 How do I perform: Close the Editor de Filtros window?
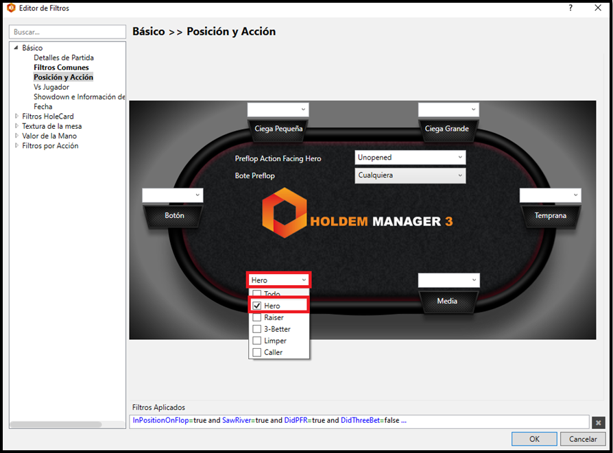pyautogui.click(x=598, y=8)
